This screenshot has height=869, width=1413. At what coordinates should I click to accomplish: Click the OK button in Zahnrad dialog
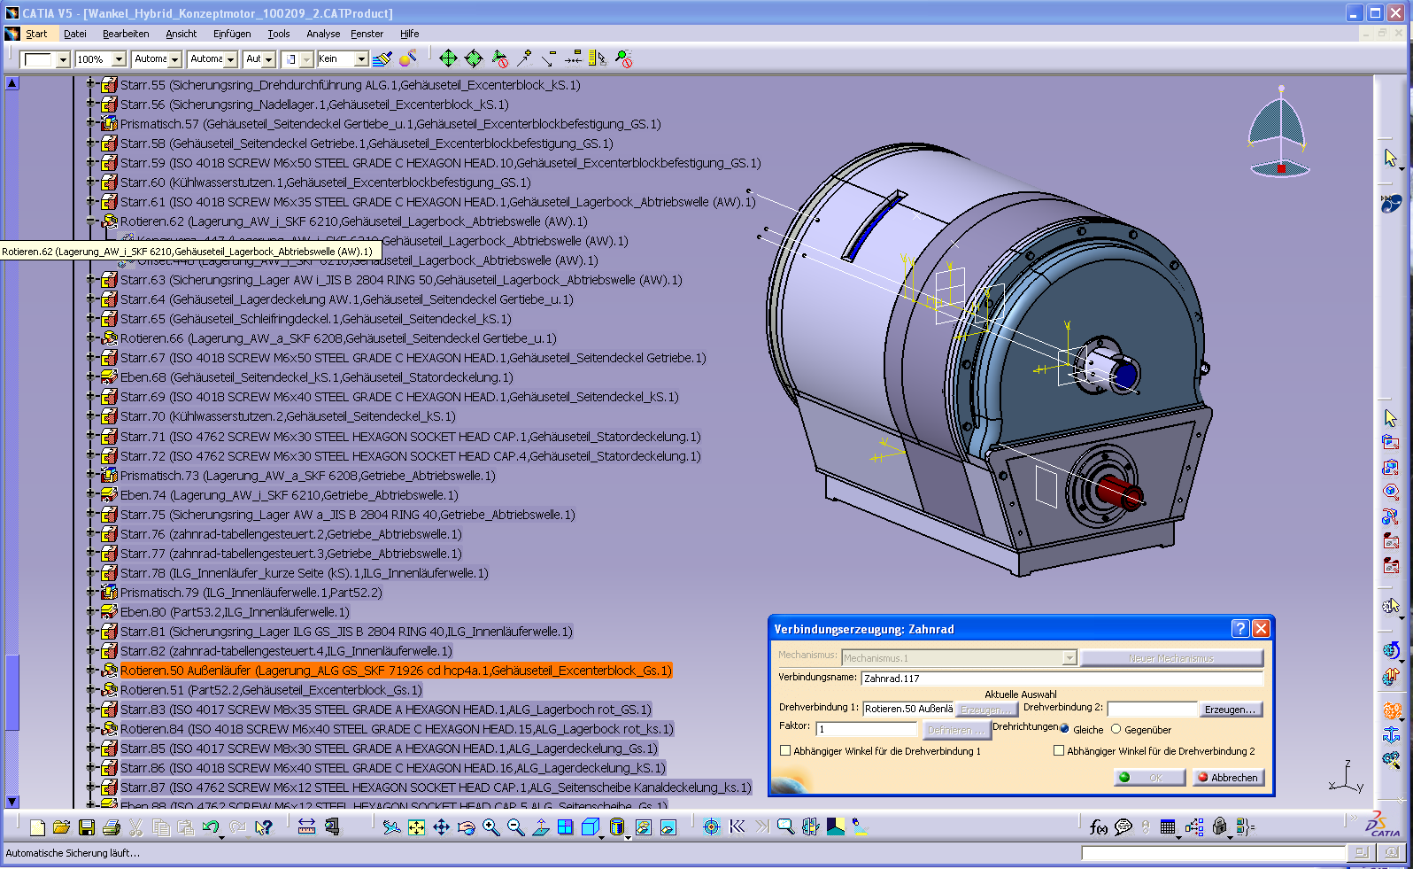tap(1149, 777)
